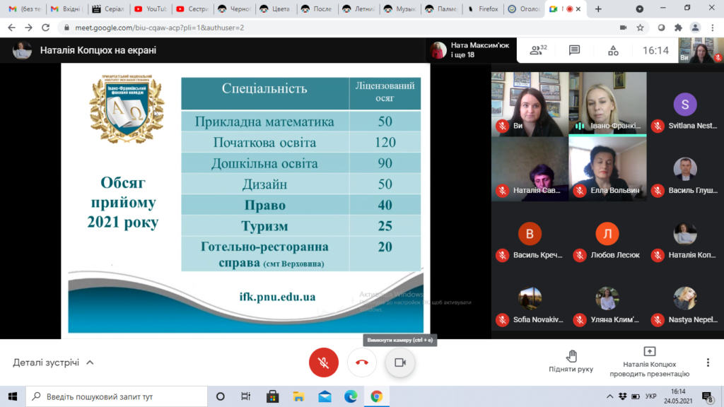The width and height of the screenshot is (724, 407).
Task: Bookmark this page with the star icon
Action: coord(640,28)
